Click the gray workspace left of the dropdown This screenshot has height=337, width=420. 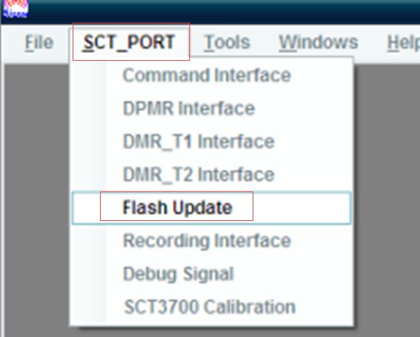[33, 200]
